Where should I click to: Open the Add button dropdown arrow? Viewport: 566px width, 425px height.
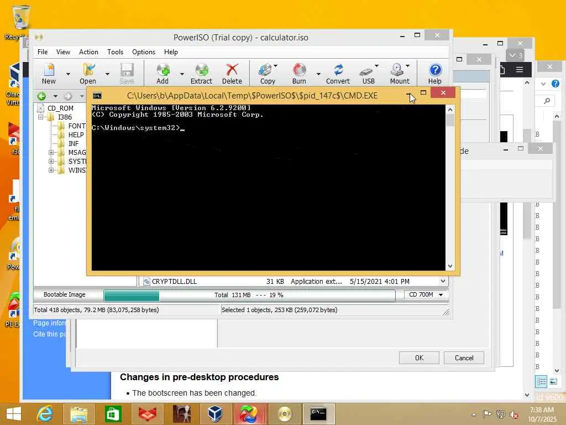182,74
